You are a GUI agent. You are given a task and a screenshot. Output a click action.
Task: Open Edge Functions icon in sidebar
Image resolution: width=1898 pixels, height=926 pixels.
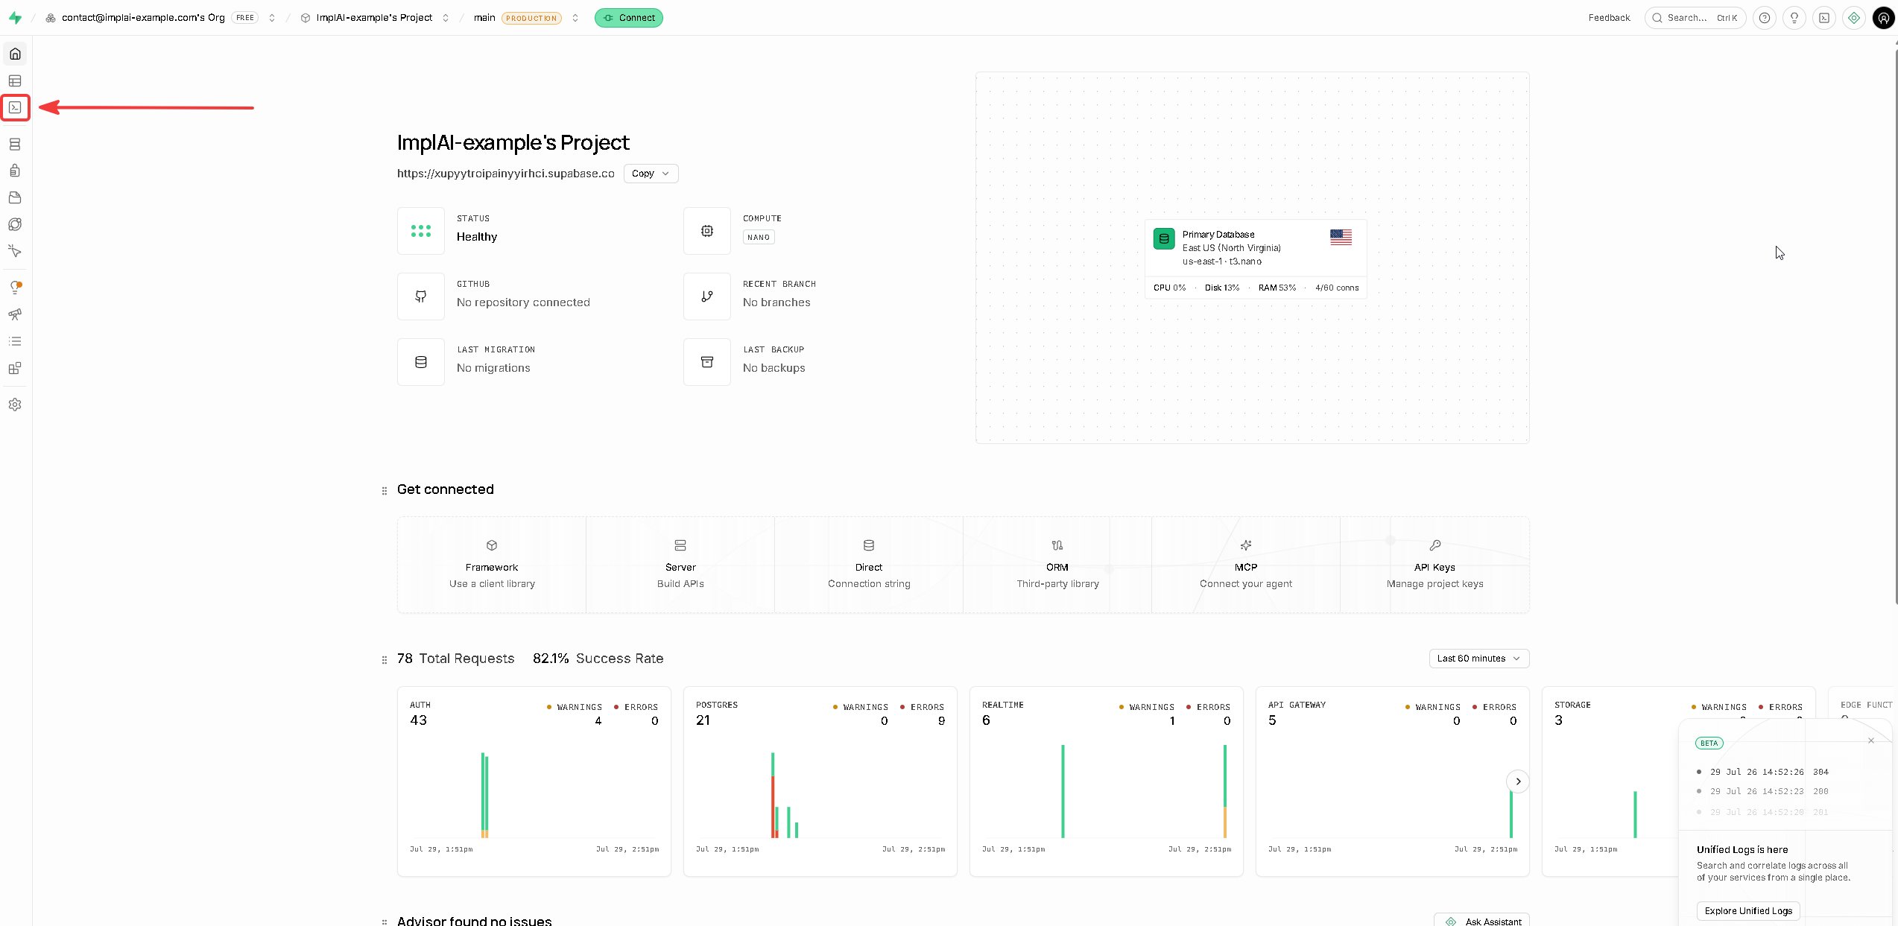pyautogui.click(x=15, y=224)
